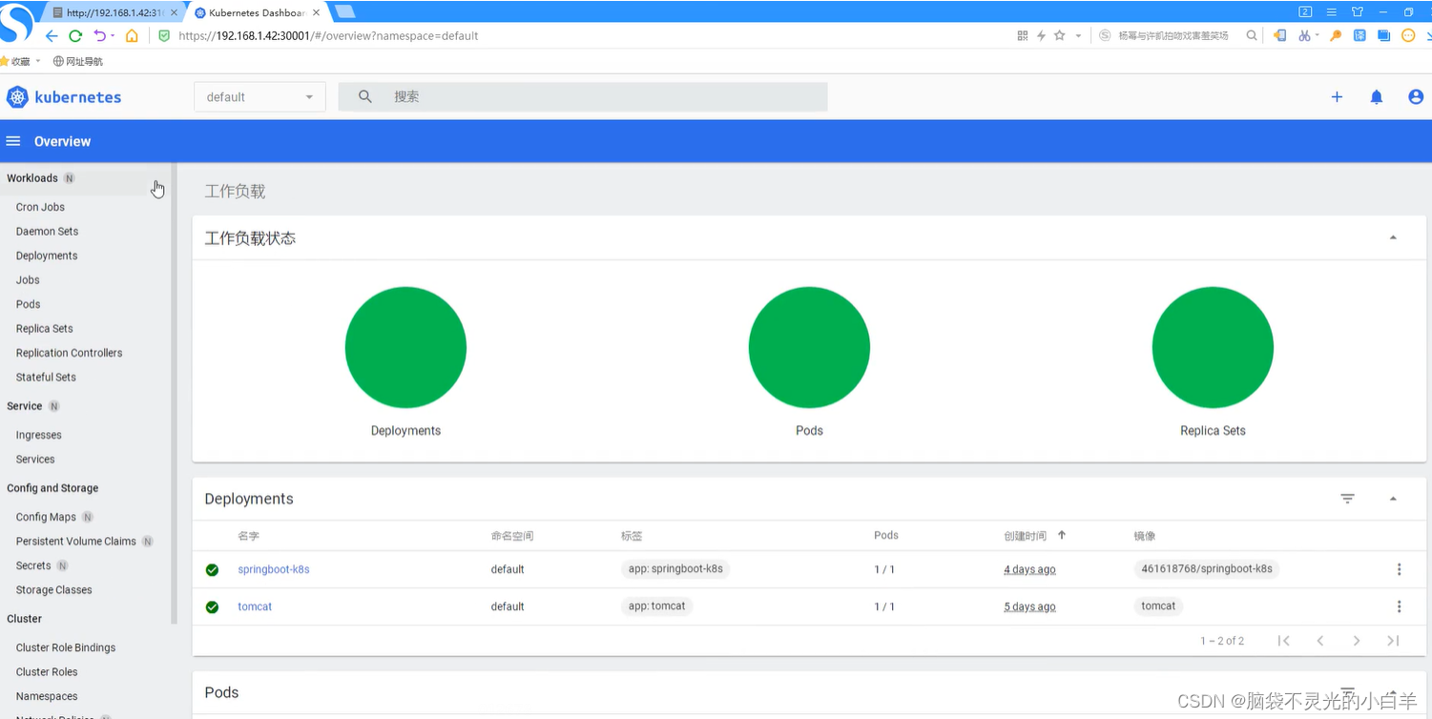Click the Replica Sets green status circle

[1213, 347]
